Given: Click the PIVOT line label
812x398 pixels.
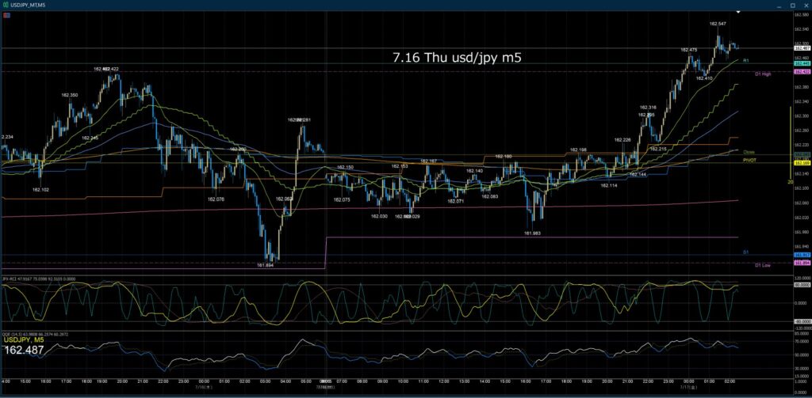Looking at the screenshot, I should (750, 161).
